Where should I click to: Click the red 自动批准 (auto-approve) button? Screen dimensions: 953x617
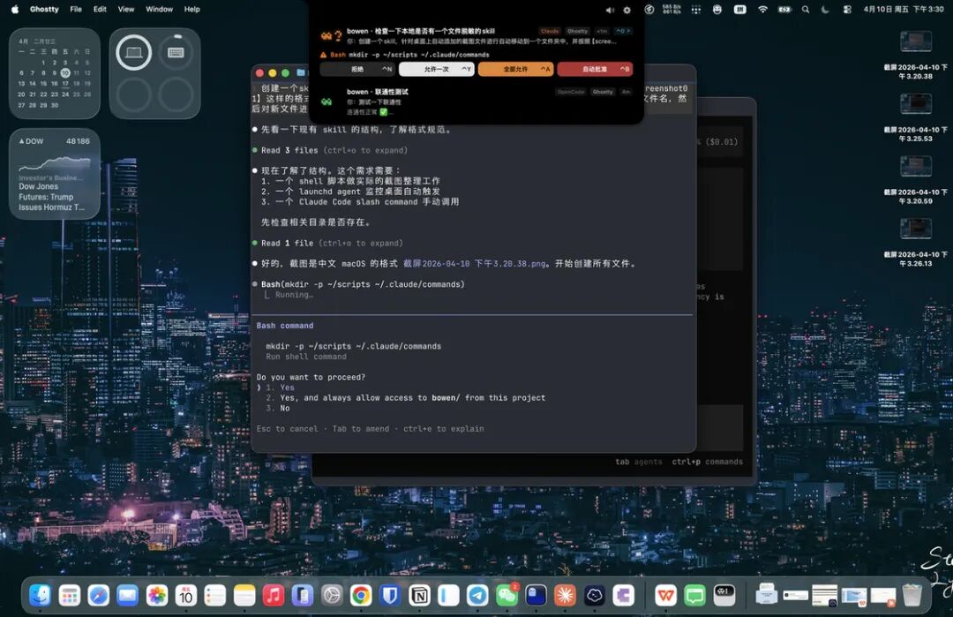[595, 70]
